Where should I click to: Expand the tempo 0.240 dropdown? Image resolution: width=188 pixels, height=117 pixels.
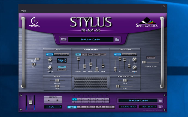point(53,107)
